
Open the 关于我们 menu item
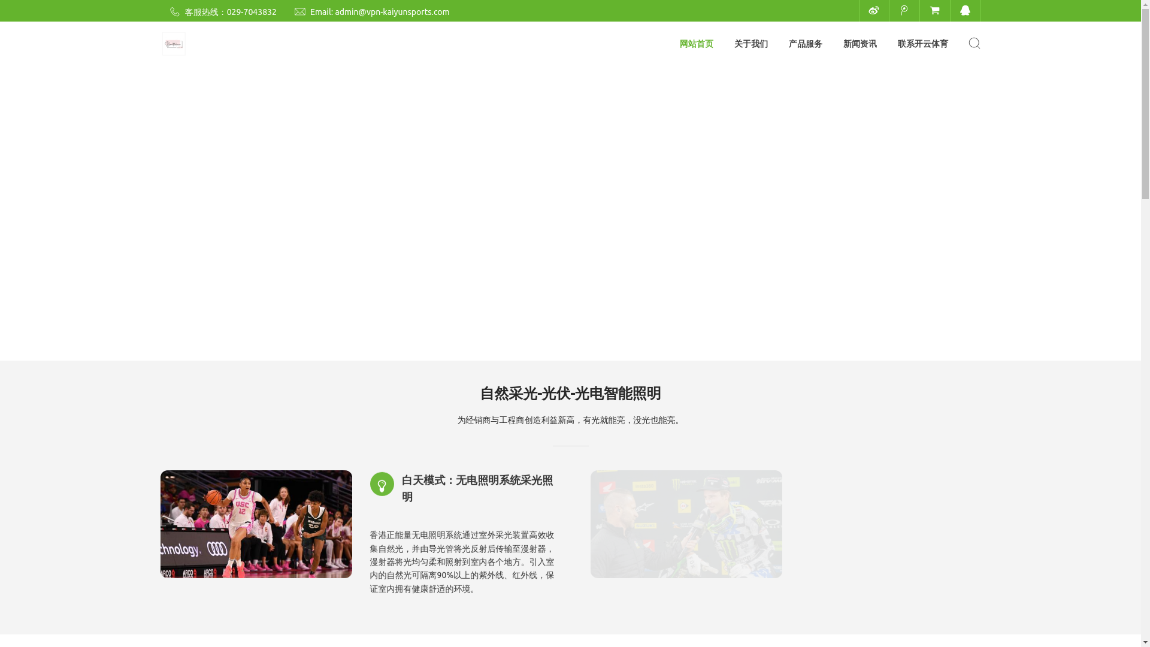coord(751,44)
